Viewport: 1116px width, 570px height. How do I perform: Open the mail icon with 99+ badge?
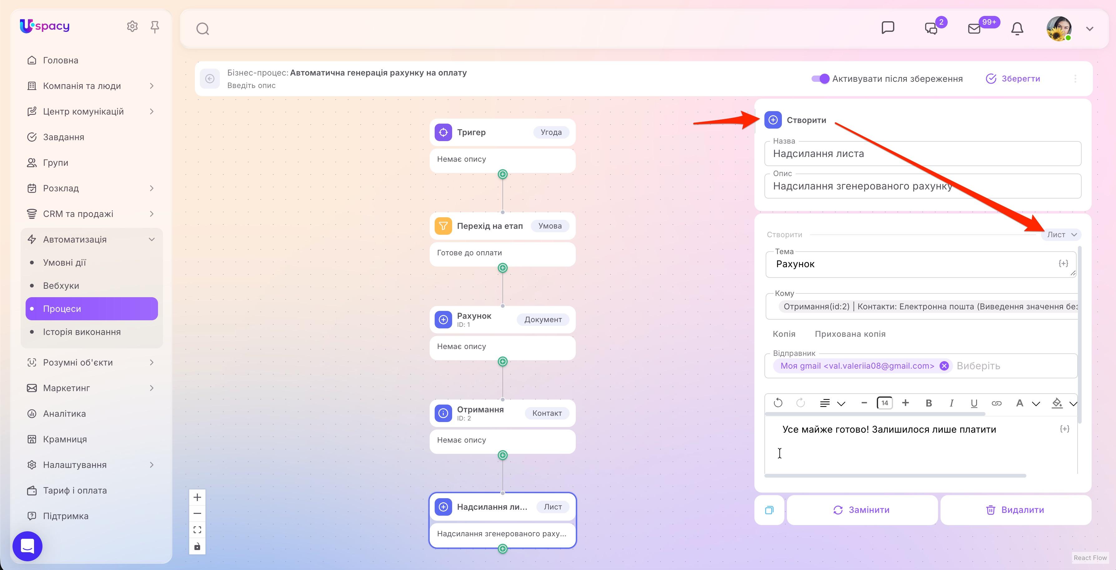click(974, 29)
